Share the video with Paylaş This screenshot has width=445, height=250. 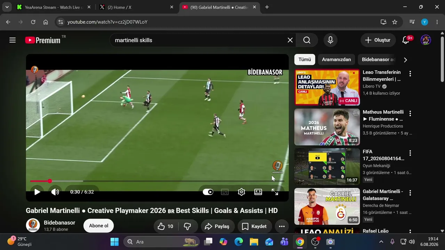point(218,226)
